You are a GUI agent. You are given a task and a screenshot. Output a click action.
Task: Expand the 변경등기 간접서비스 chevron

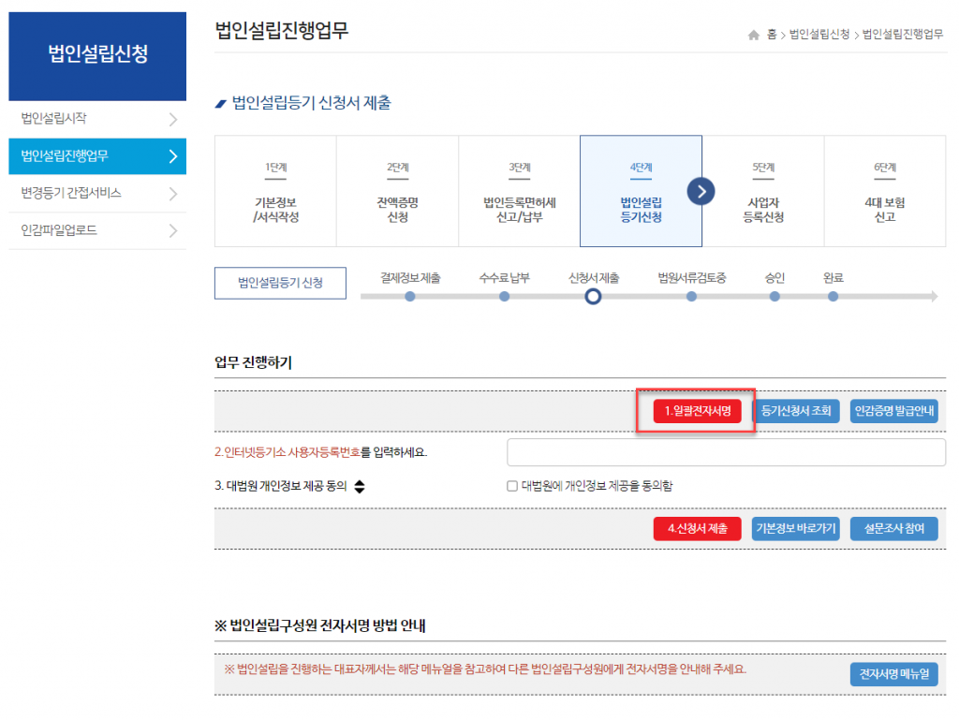click(173, 194)
